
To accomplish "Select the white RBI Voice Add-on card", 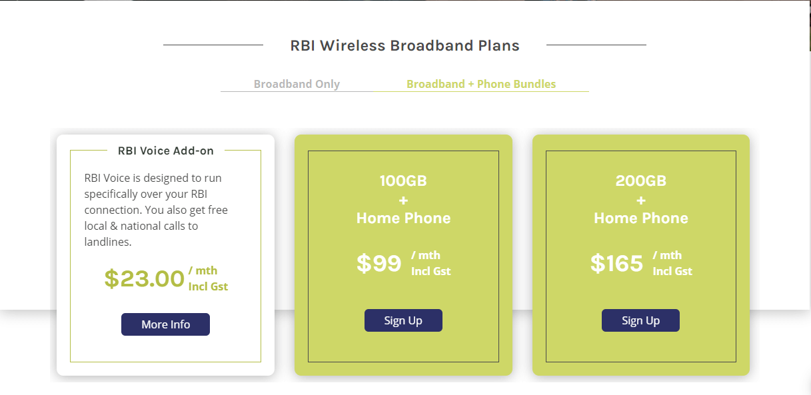I will 165,255.
